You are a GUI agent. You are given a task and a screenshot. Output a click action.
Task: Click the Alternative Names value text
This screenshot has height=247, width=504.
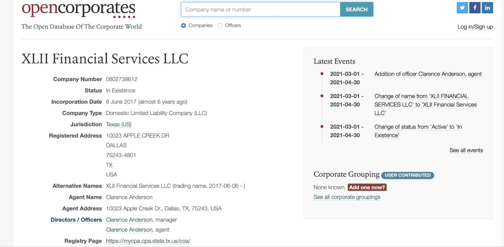pos(175,186)
